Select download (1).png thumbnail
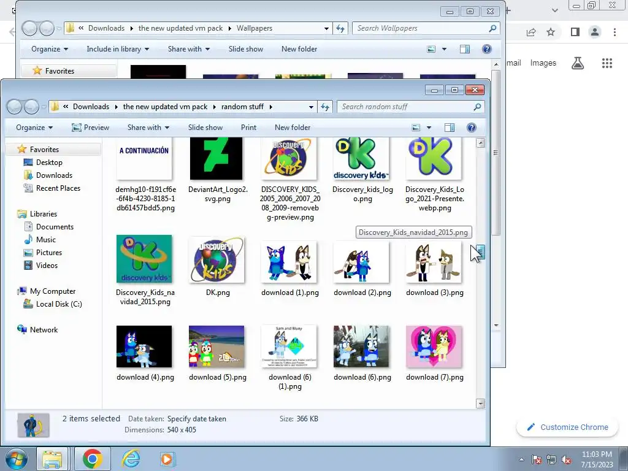Viewport: 628px width, 471px height. [289, 262]
